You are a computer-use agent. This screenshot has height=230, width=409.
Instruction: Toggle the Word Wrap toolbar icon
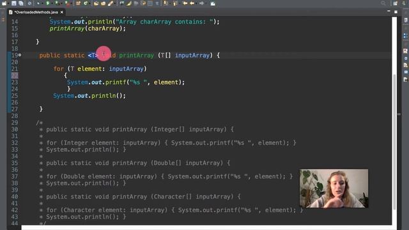click(143, 3)
